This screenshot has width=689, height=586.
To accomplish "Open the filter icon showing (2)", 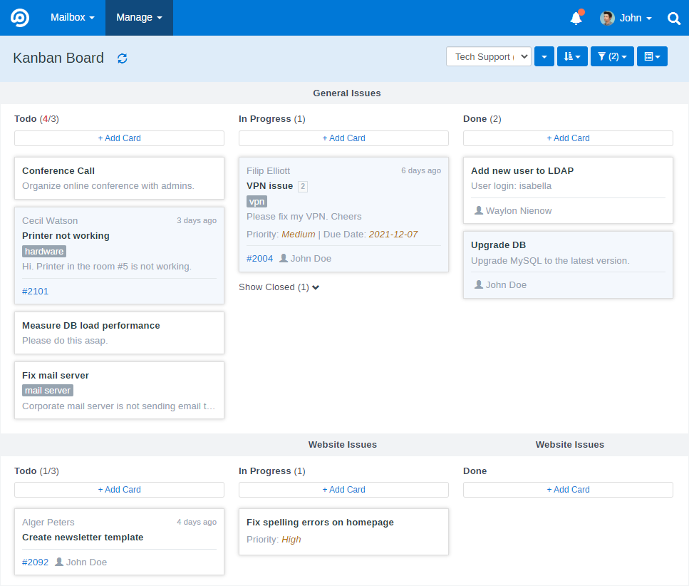I will [x=611, y=56].
